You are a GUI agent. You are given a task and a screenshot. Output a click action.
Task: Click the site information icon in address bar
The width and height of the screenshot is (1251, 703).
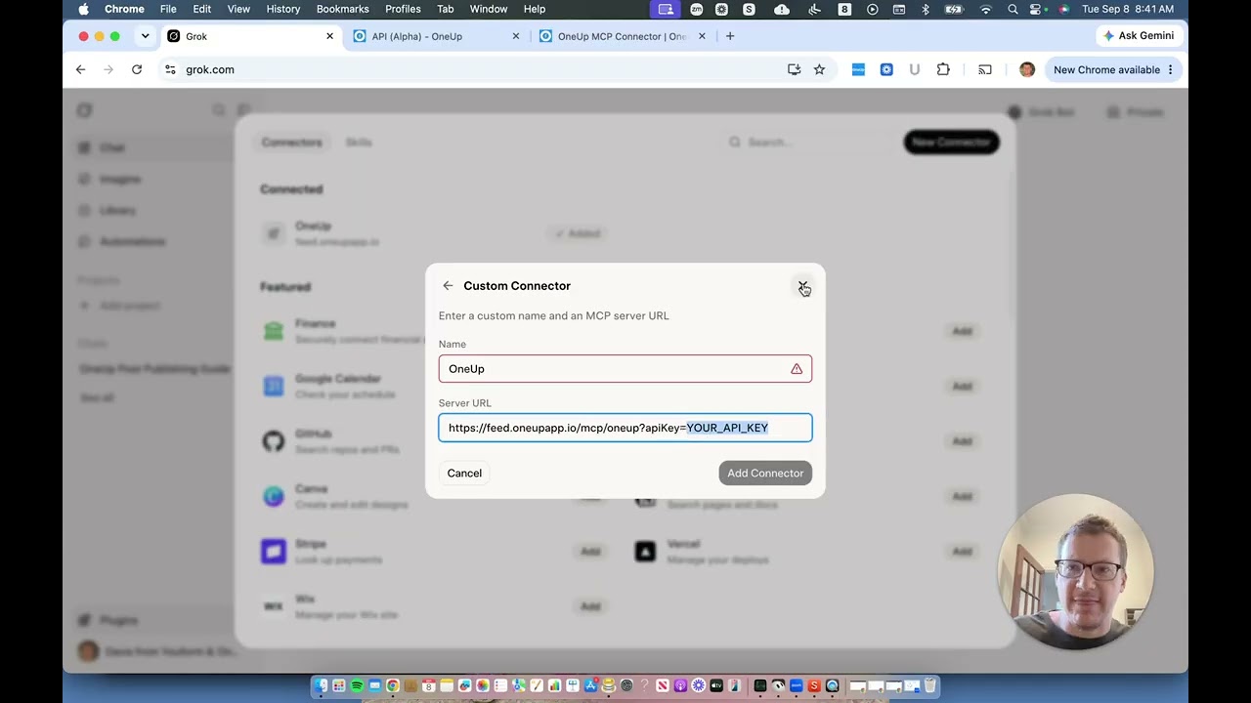(x=170, y=69)
